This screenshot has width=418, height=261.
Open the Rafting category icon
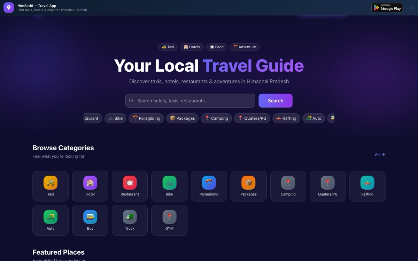coord(367,183)
